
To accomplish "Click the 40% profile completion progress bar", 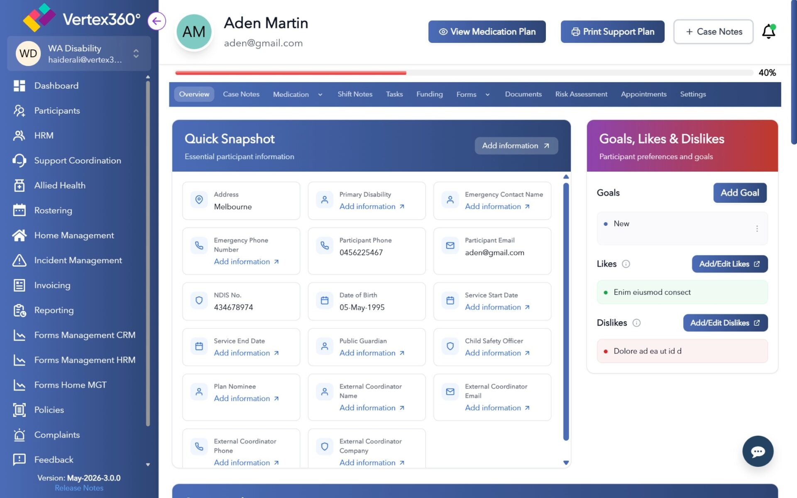I will pos(464,73).
